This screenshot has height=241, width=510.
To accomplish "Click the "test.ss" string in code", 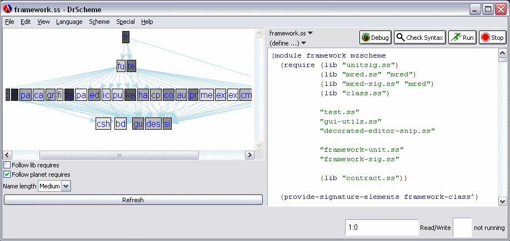I will [339, 112].
